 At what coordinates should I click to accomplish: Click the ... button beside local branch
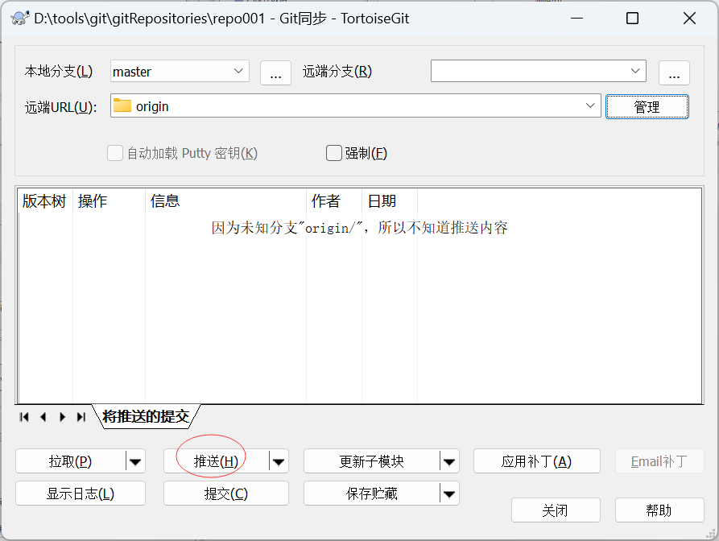pos(275,73)
